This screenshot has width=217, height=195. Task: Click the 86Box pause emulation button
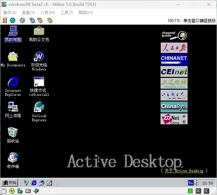(4, 20)
